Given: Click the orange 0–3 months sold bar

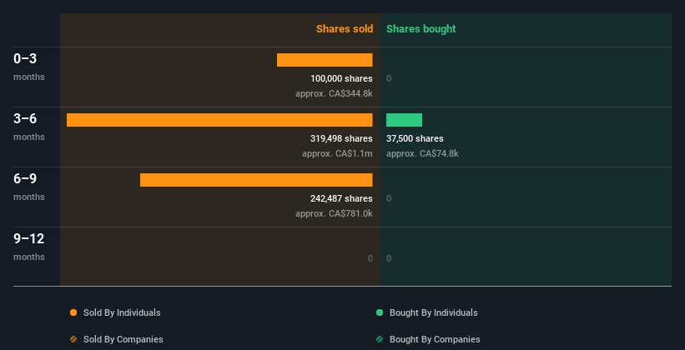Looking at the screenshot, I should point(325,60).
